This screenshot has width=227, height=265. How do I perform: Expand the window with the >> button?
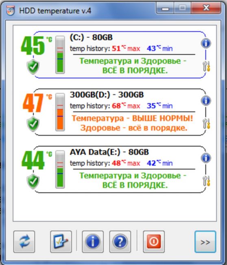(x=205, y=242)
